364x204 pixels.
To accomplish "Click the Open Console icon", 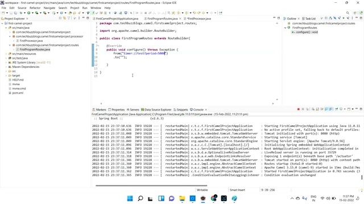I will tap(349, 109).
